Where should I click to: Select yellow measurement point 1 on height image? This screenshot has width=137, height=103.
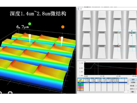click(118, 33)
